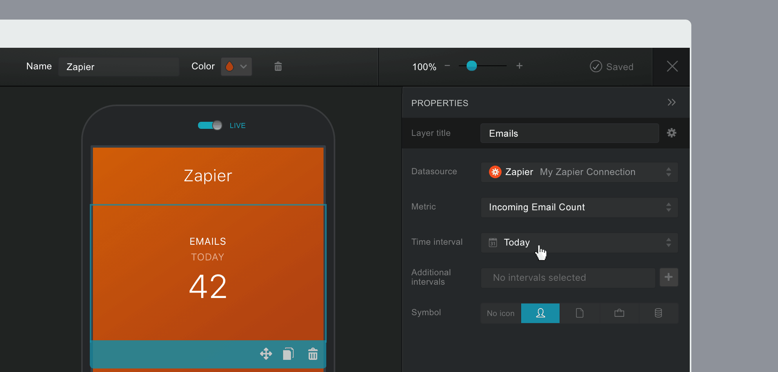
Task: Delete the Emails layer with trash icon
Action: coord(313,354)
